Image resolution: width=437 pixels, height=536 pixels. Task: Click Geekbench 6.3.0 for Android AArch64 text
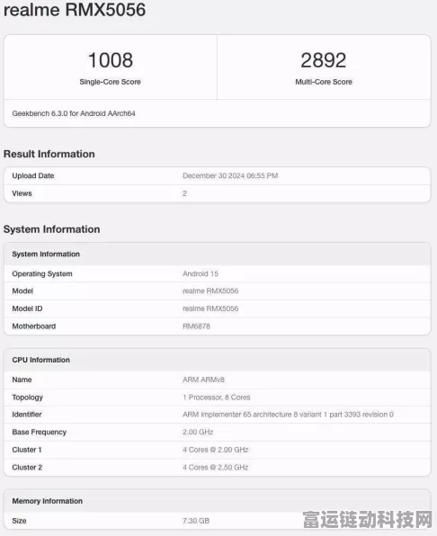(x=74, y=113)
